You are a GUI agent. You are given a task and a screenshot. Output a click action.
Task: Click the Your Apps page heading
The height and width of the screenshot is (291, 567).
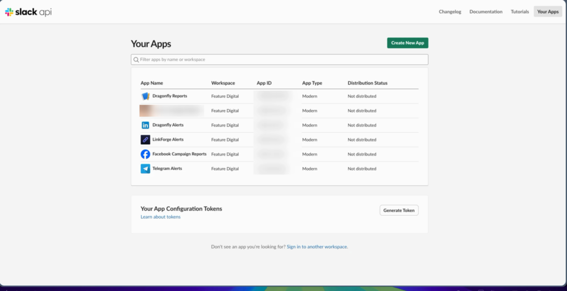coord(151,44)
